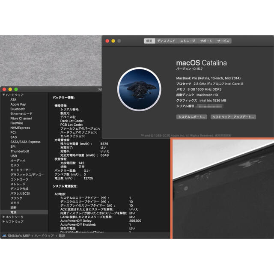The width and height of the screenshot is (274, 274).
Task: Collapse the ハードウェア section
Action: point(4,95)
